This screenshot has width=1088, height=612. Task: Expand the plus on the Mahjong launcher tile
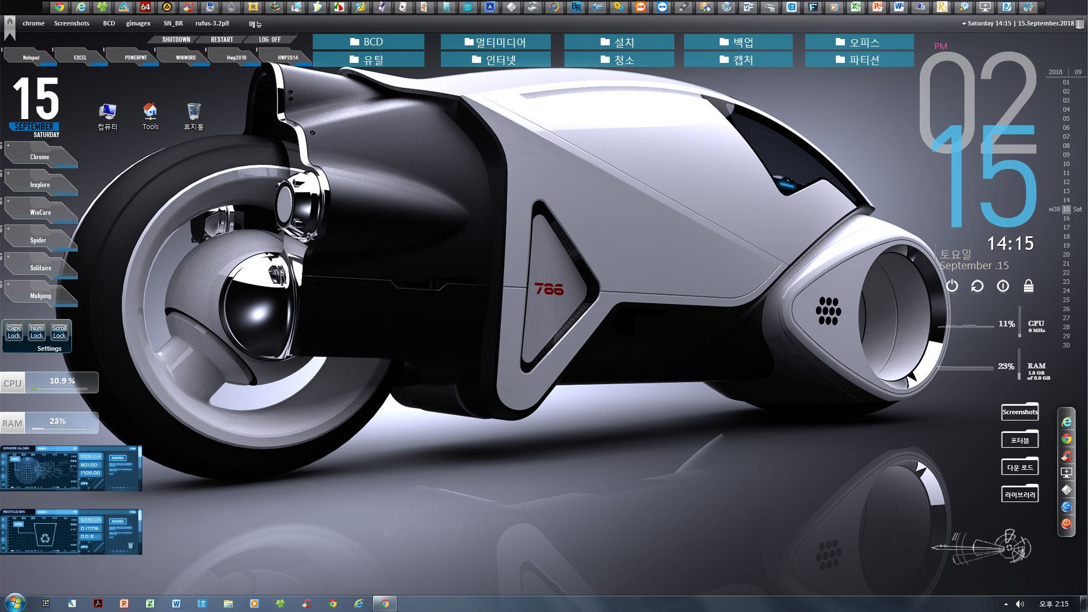click(x=8, y=284)
